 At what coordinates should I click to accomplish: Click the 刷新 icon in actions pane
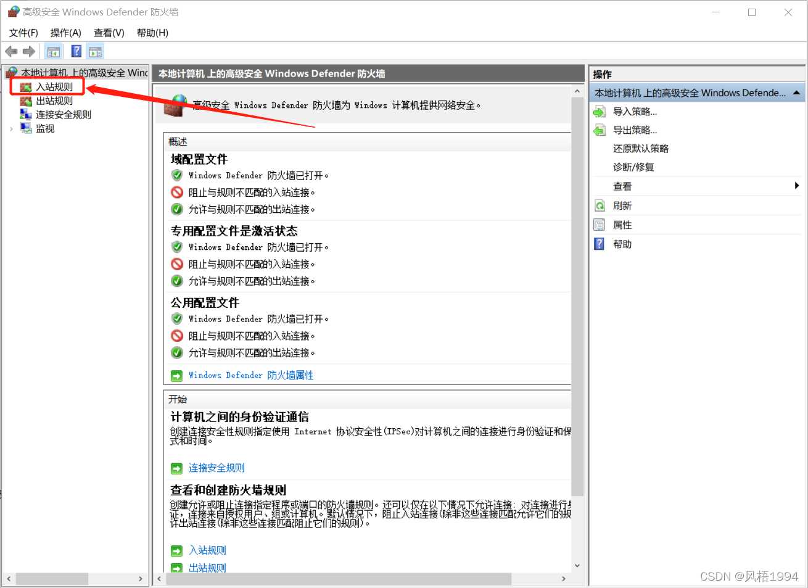click(x=600, y=205)
